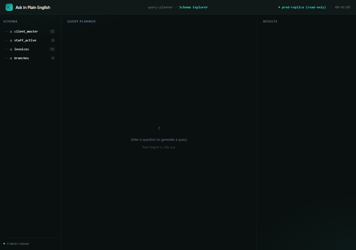The height and width of the screenshot is (250, 356).
Task: Click the 'Enter a question to generate a query' text
Action: pos(159,140)
